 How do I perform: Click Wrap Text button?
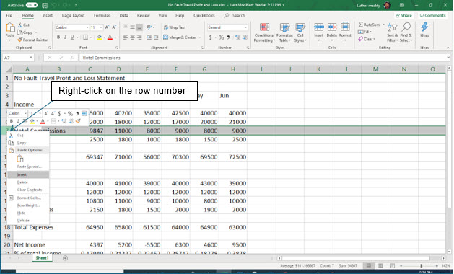coord(175,27)
